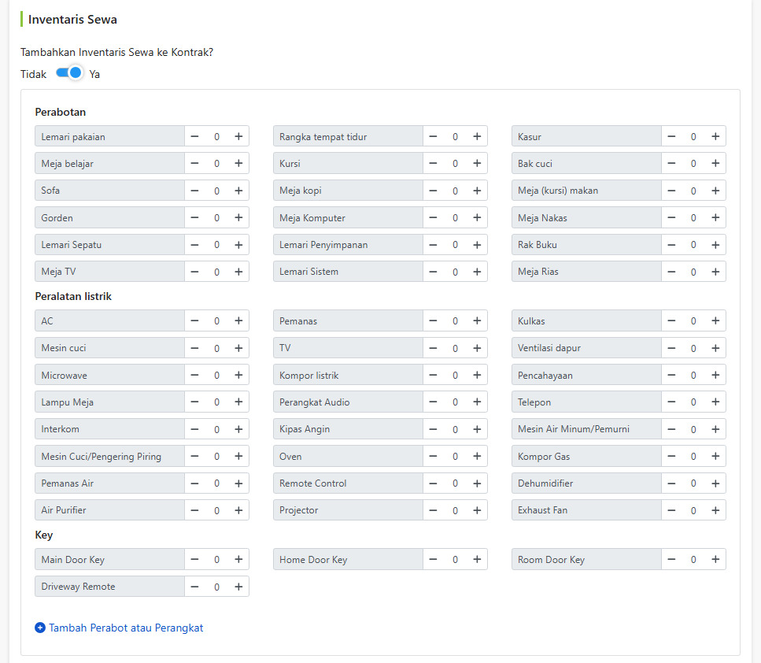Add one Kipas Angin with plus
761x663 pixels.
pyautogui.click(x=477, y=429)
